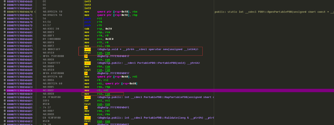Click the PDB1::OpenPortablePDB comment

[x=274, y=12]
